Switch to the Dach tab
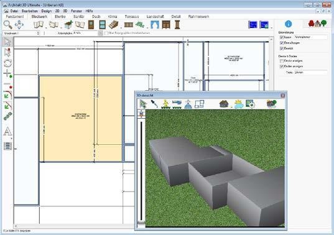This screenshot has width=334, height=235. 96,16
